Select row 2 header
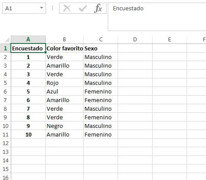The height and width of the screenshot is (180, 206). pyautogui.click(x=6, y=57)
